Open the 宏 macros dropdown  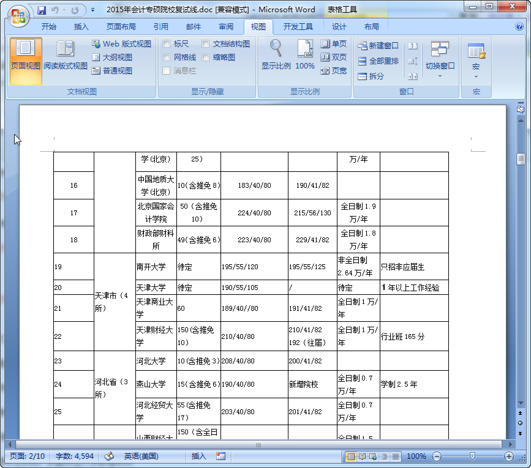coord(476,60)
